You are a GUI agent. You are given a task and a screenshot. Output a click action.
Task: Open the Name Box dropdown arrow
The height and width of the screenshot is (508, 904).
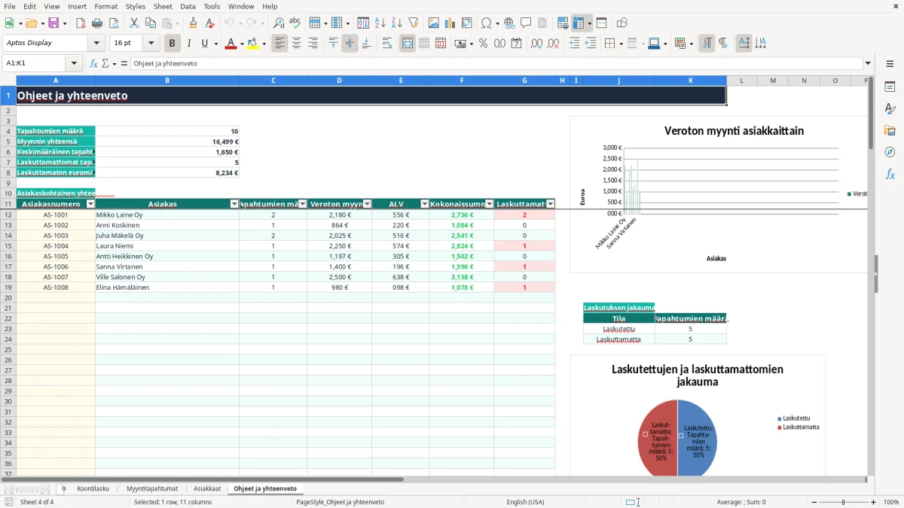(74, 64)
